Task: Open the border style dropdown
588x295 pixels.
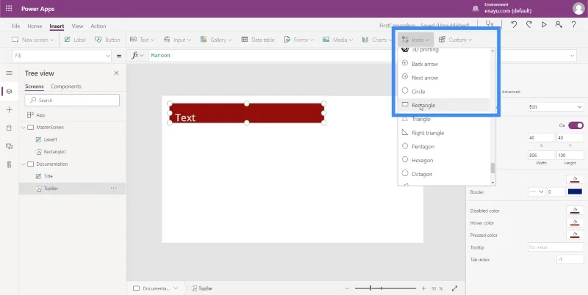Action: 537,192
